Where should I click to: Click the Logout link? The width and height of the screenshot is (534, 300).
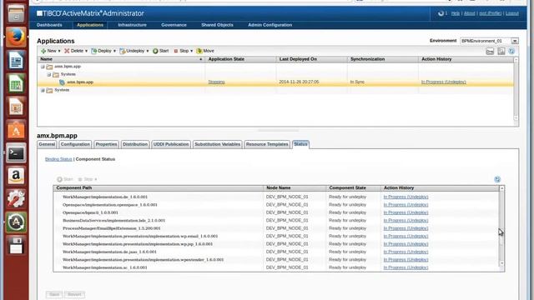point(511,13)
